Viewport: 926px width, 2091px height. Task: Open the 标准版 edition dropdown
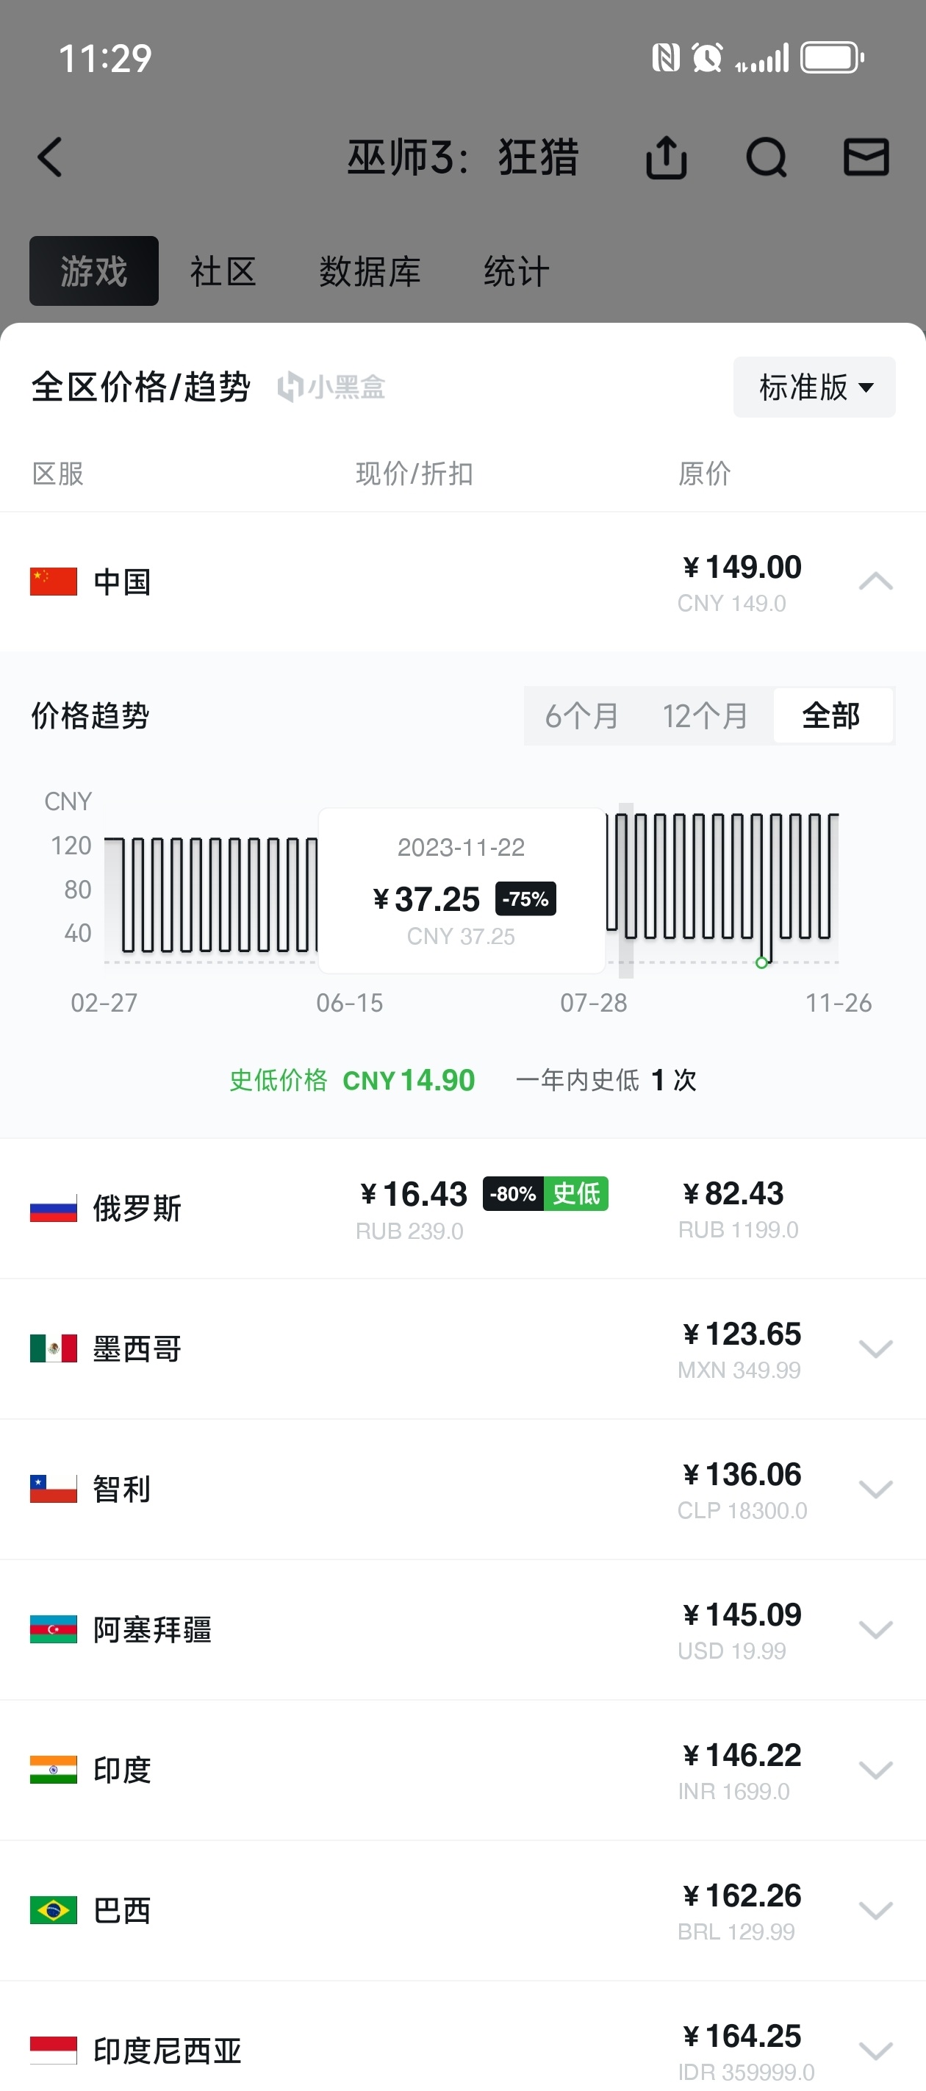[814, 387]
